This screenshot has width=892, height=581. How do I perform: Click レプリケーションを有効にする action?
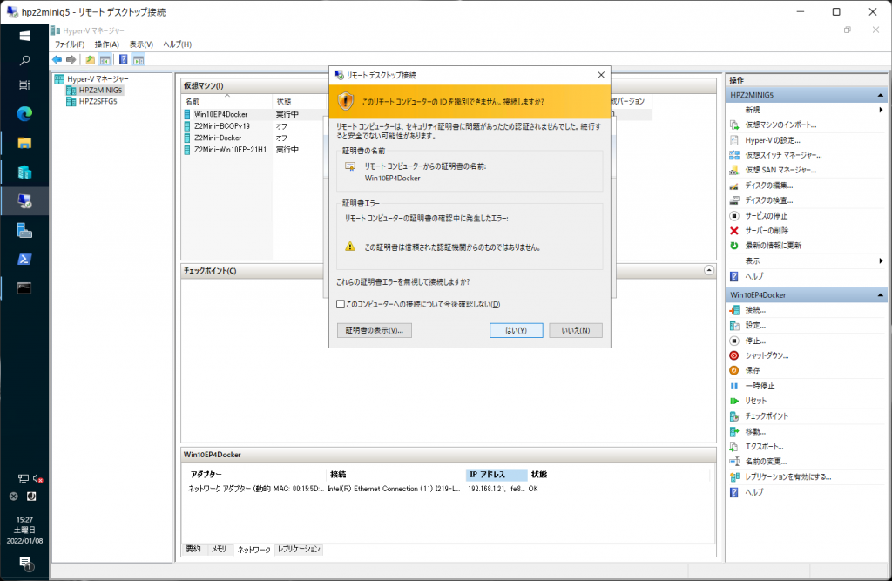[787, 476]
